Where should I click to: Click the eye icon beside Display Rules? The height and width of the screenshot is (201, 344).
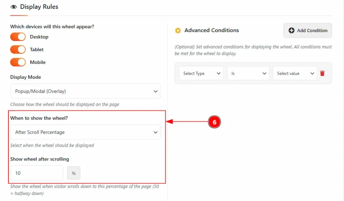click(x=14, y=7)
